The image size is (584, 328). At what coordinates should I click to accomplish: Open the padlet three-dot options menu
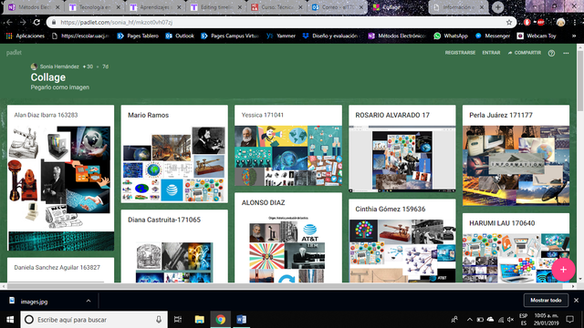click(x=566, y=53)
